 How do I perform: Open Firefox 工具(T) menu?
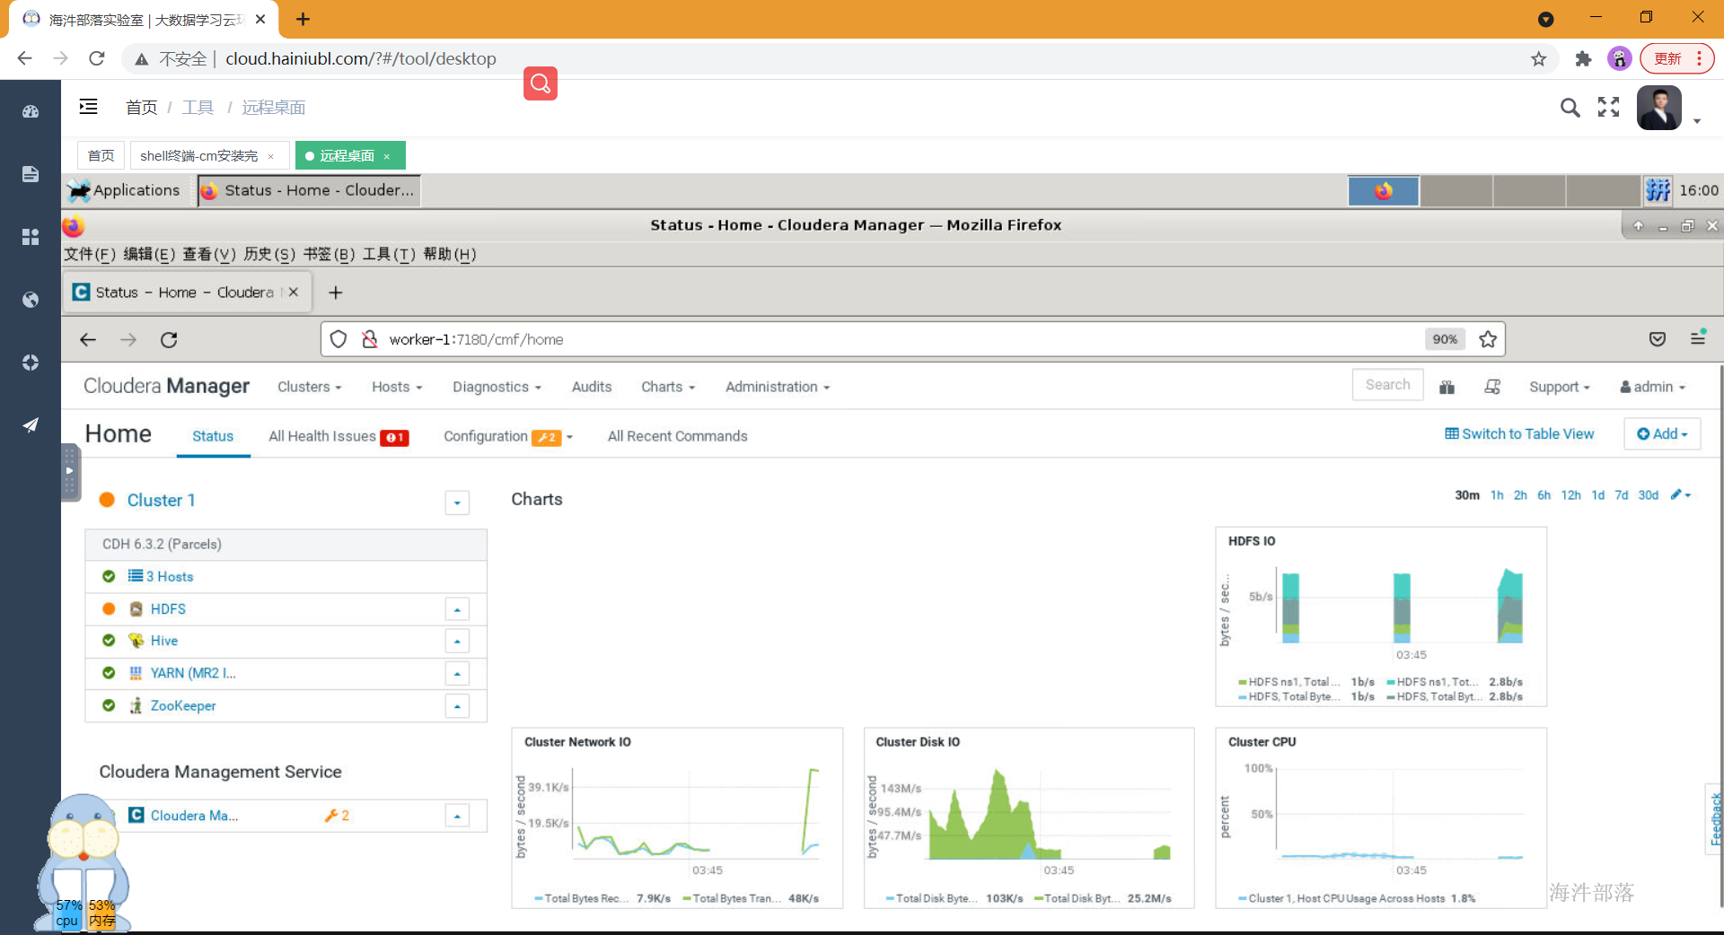[x=389, y=254]
